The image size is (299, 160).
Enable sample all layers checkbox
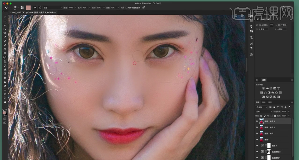tap(127, 8)
